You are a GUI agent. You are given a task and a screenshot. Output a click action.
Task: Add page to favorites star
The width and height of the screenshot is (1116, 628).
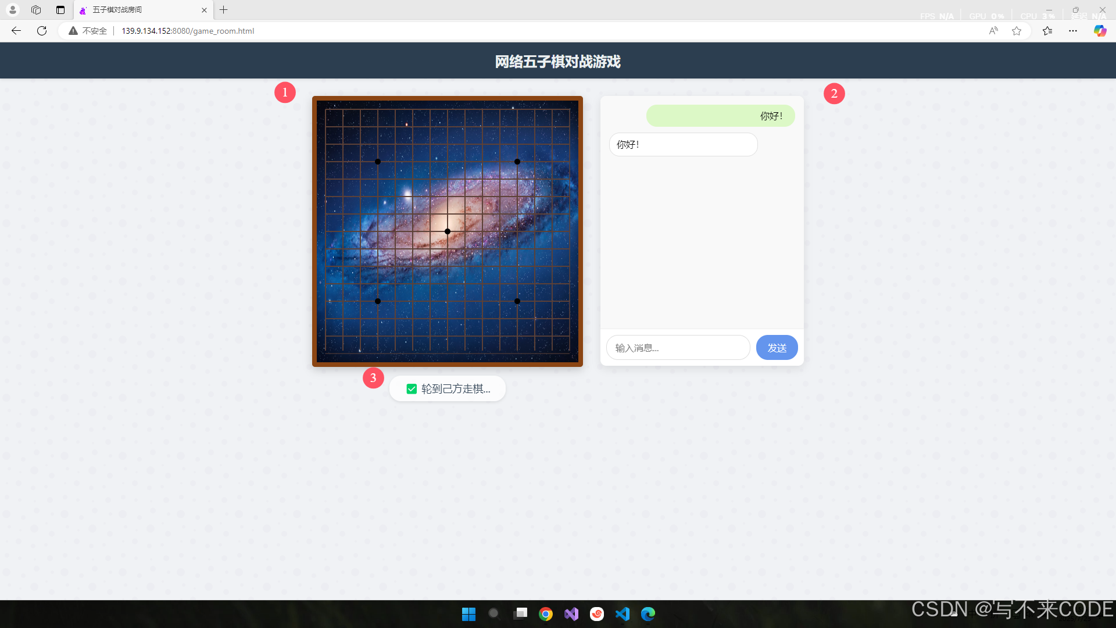1017,31
